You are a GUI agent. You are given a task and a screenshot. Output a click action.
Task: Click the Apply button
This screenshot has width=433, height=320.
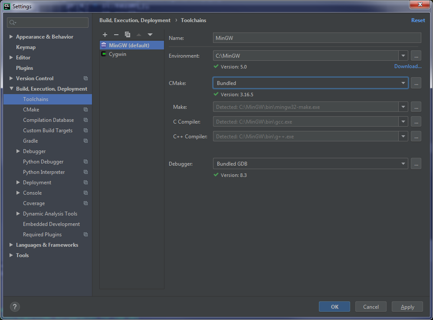[407, 307]
